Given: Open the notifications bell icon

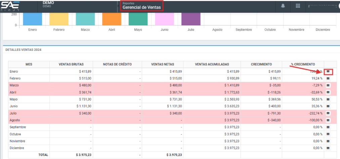Looking at the screenshot, I should 283,6.
